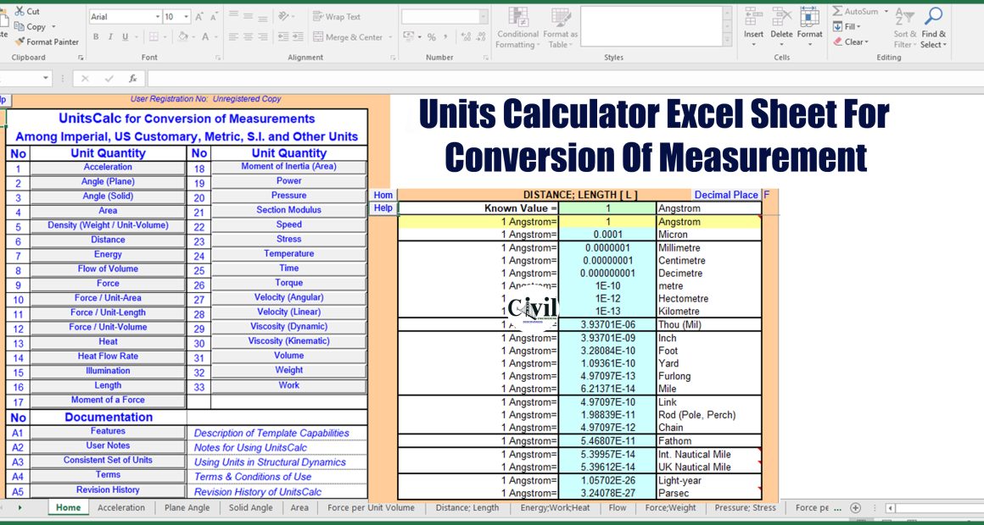Click the add new sheet plus button

855,507
